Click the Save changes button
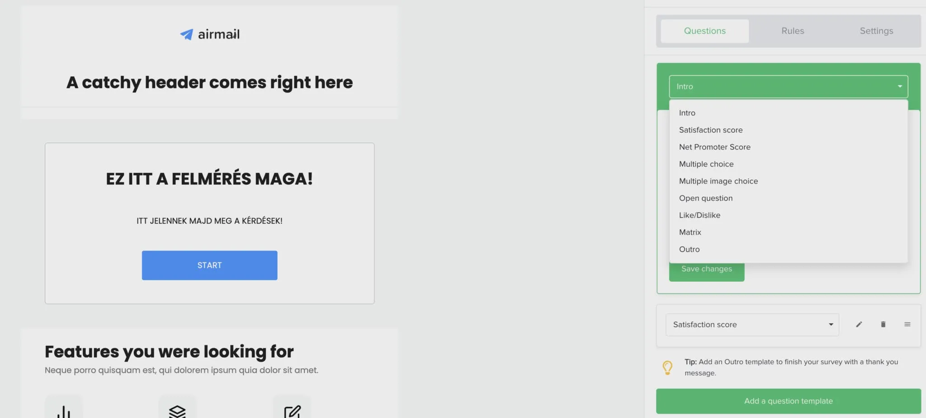Viewport: 926px width, 418px height. [706, 272]
